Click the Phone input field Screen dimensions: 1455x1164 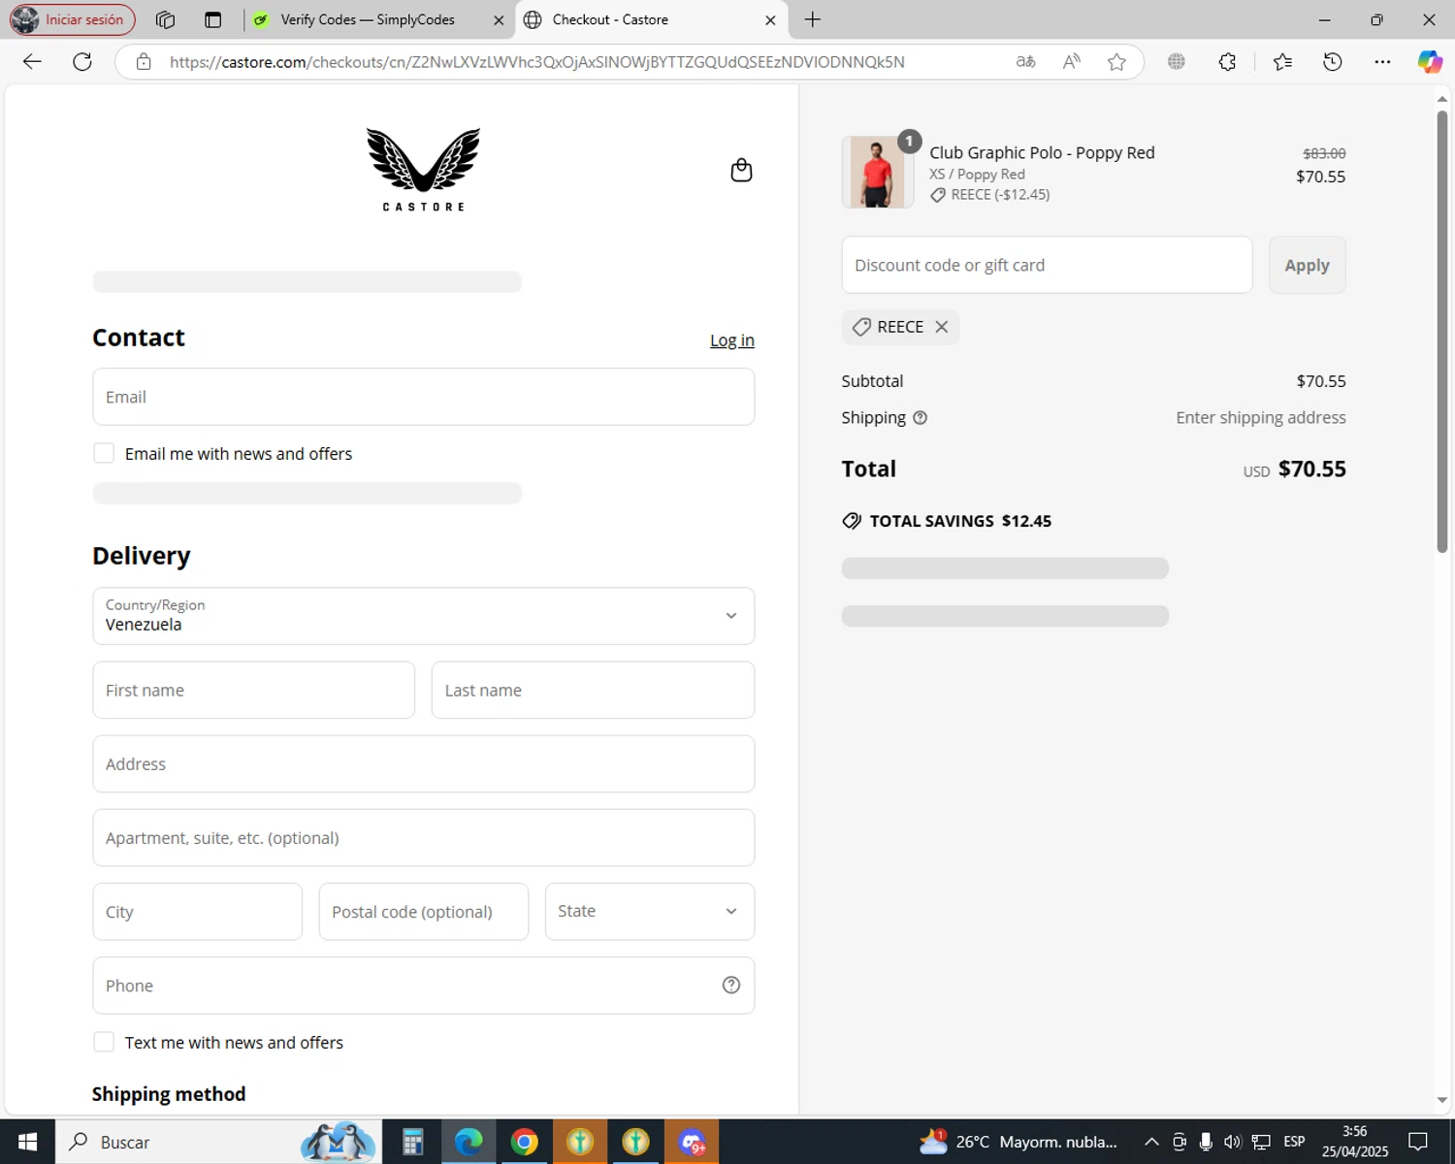423,986
